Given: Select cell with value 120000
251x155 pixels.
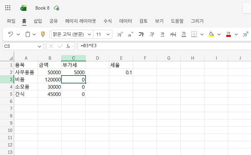Looking at the screenshot, I should pyautogui.click(x=50, y=79).
